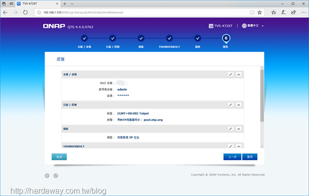The height and width of the screenshot is (196, 309).
Task: Click the pool.ntp.org text
Action: click(x=153, y=120)
